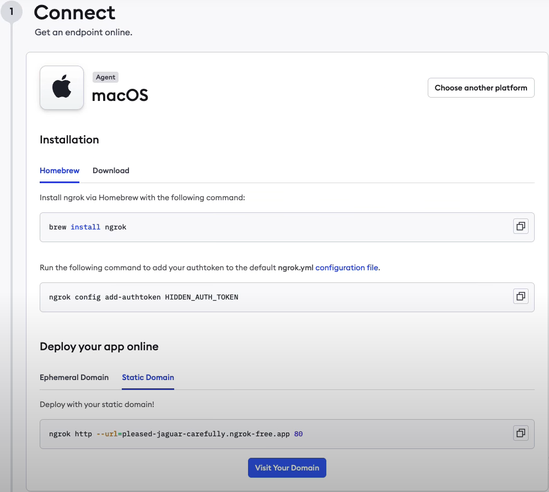
Task: Click the Apple macOS platform icon
Action: click(62, 88)
